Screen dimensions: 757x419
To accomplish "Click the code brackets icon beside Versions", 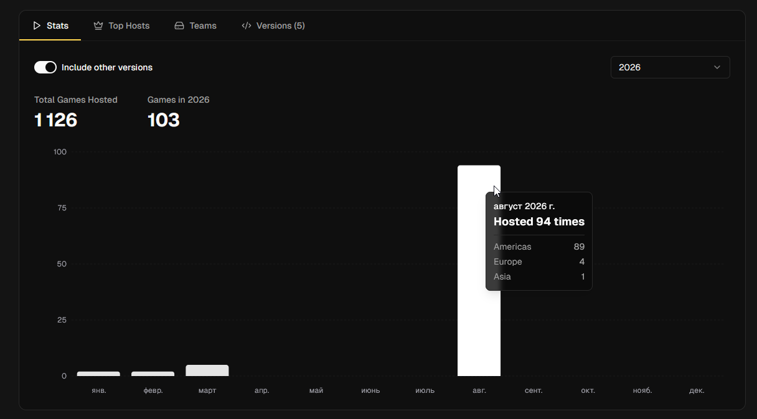I will 247,26.
